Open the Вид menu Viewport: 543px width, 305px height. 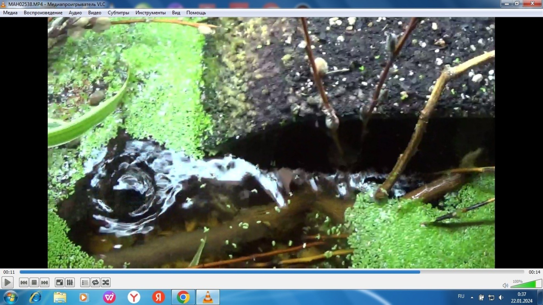click(176, 13)
